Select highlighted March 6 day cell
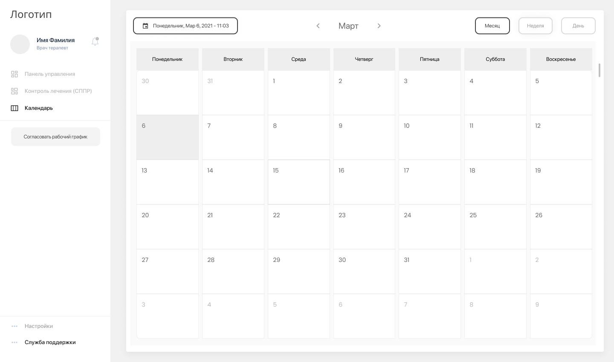The image size is (614, 362). (x=167, y=138)
